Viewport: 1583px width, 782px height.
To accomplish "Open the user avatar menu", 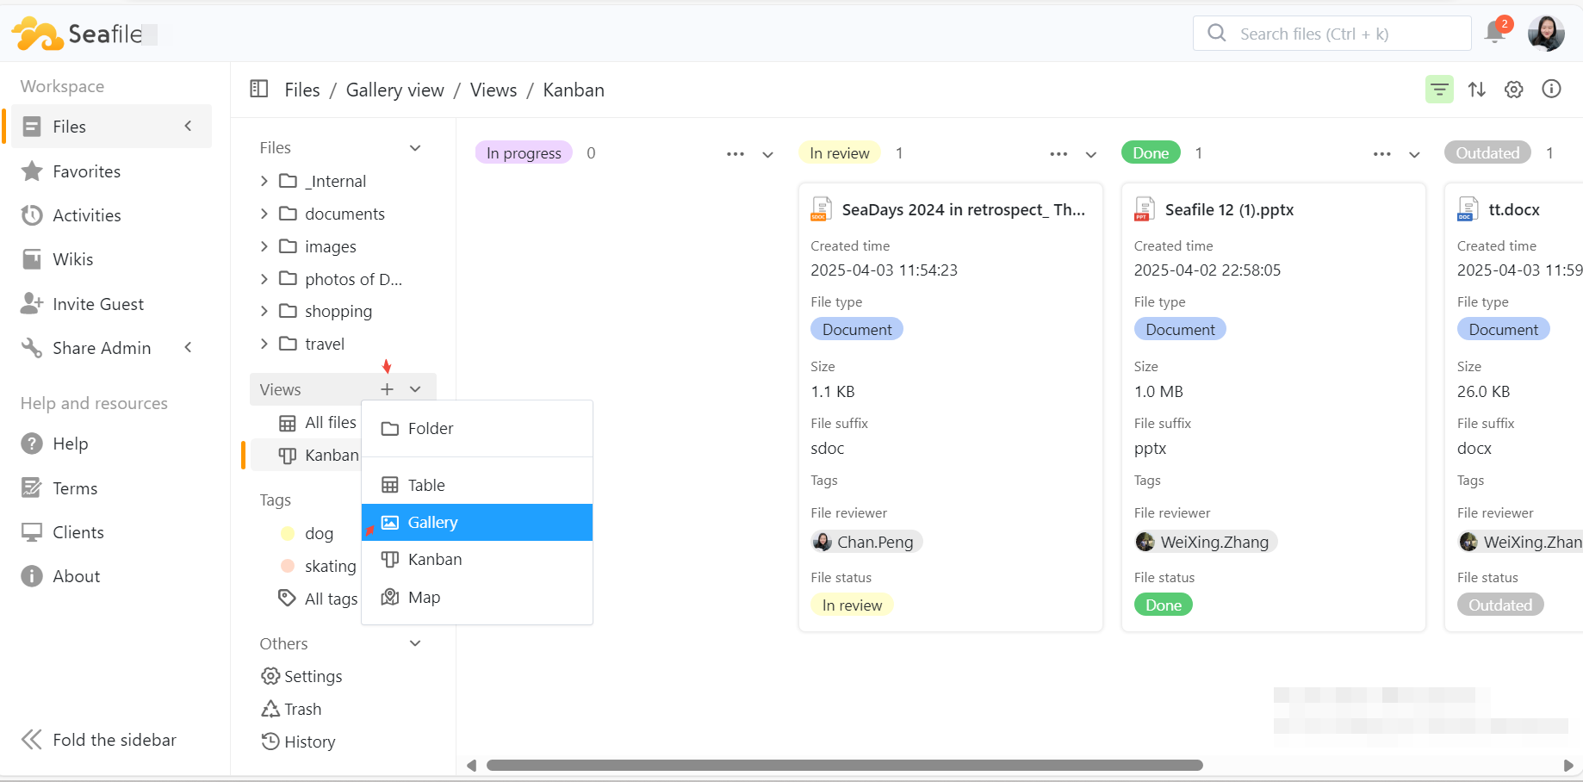I will [x=1545, y=34].
